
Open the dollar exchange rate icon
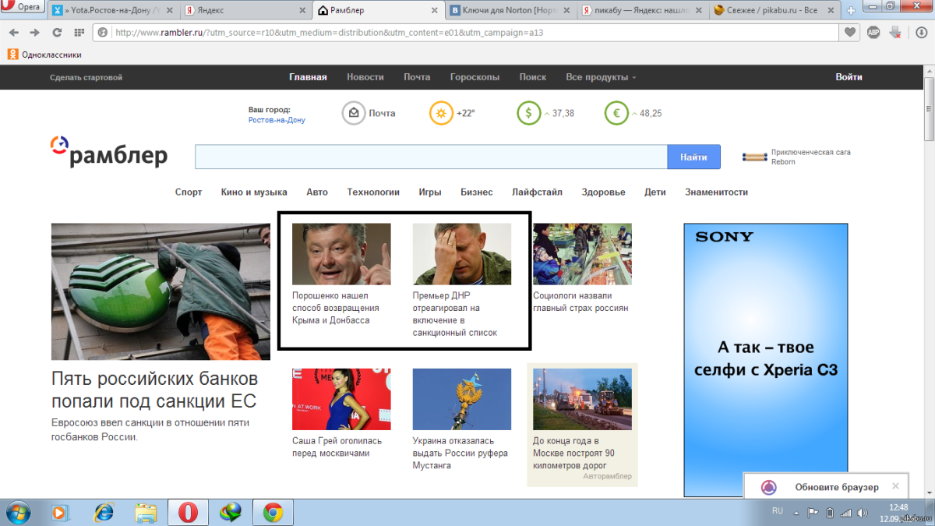528,113
